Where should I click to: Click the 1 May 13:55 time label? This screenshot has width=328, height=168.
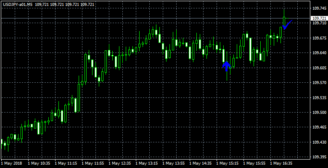(x=173, y=163)
